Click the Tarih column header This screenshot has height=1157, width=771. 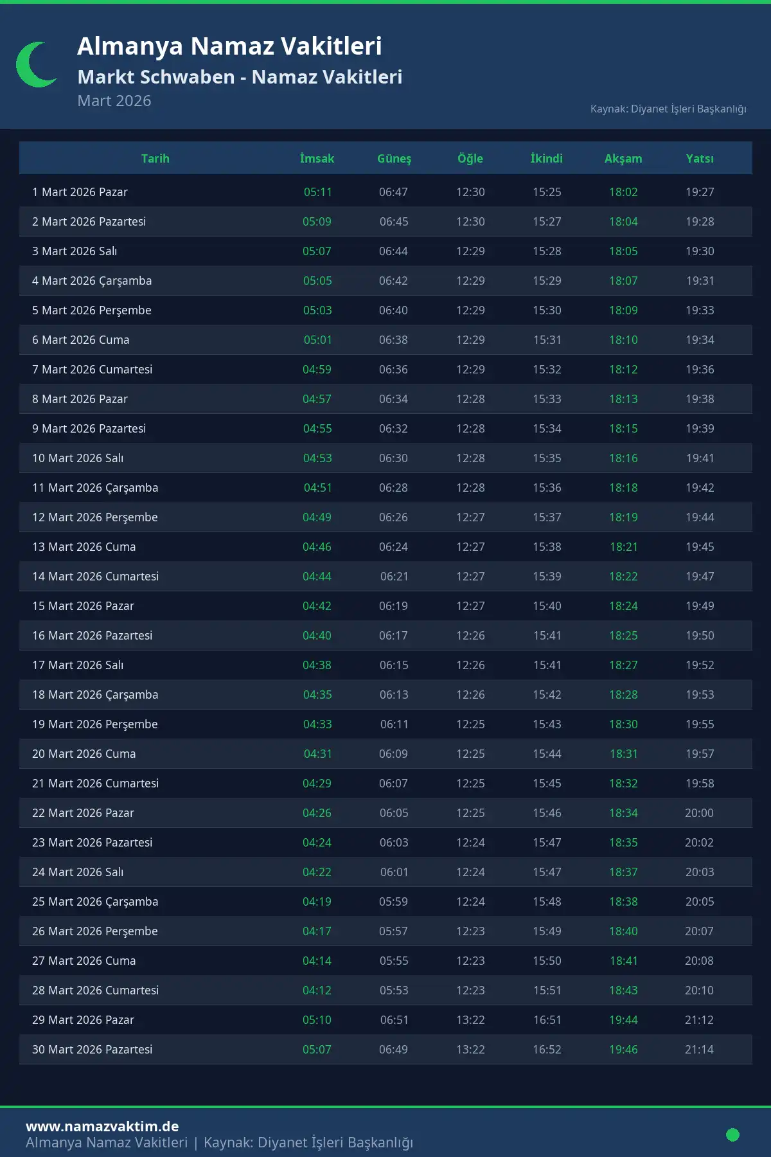coord(155,159)
